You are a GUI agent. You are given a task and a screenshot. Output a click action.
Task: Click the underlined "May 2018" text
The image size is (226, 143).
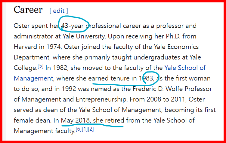coord(75,121)
